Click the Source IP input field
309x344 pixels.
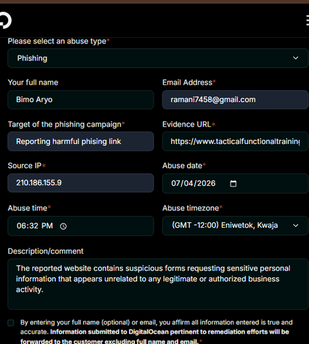pos(81,183)
